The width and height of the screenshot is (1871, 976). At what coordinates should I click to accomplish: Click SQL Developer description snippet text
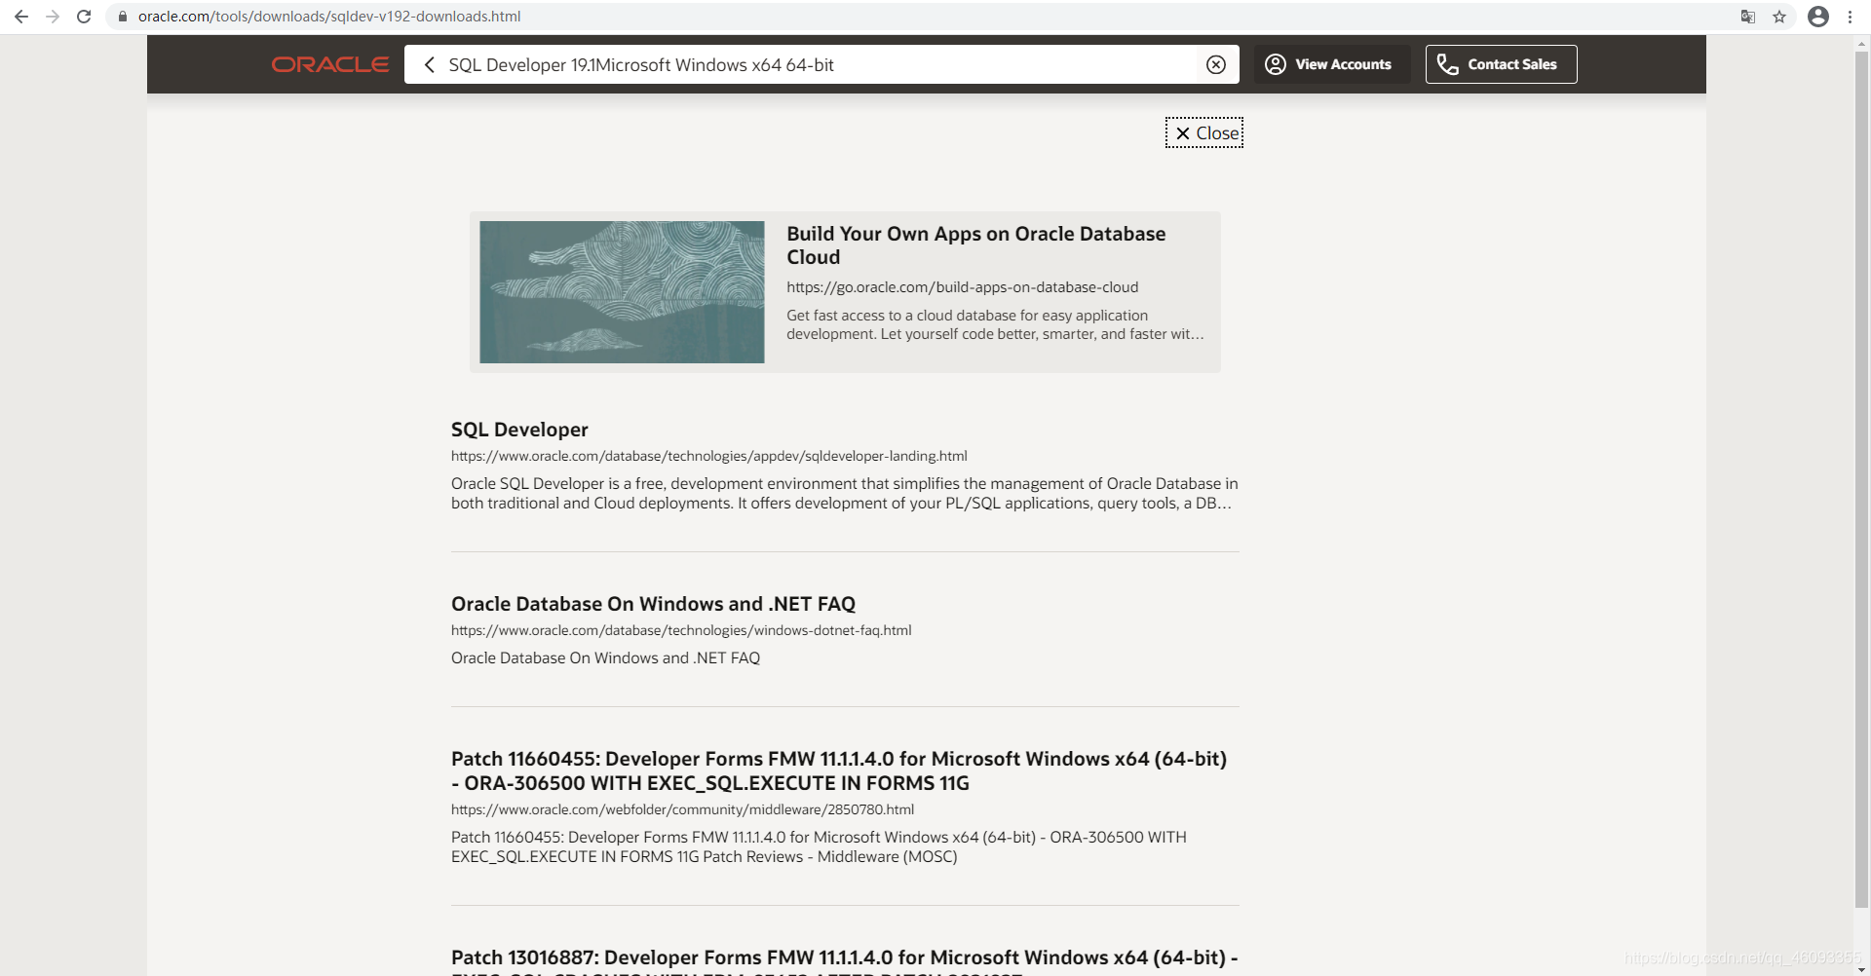[844, 493]
